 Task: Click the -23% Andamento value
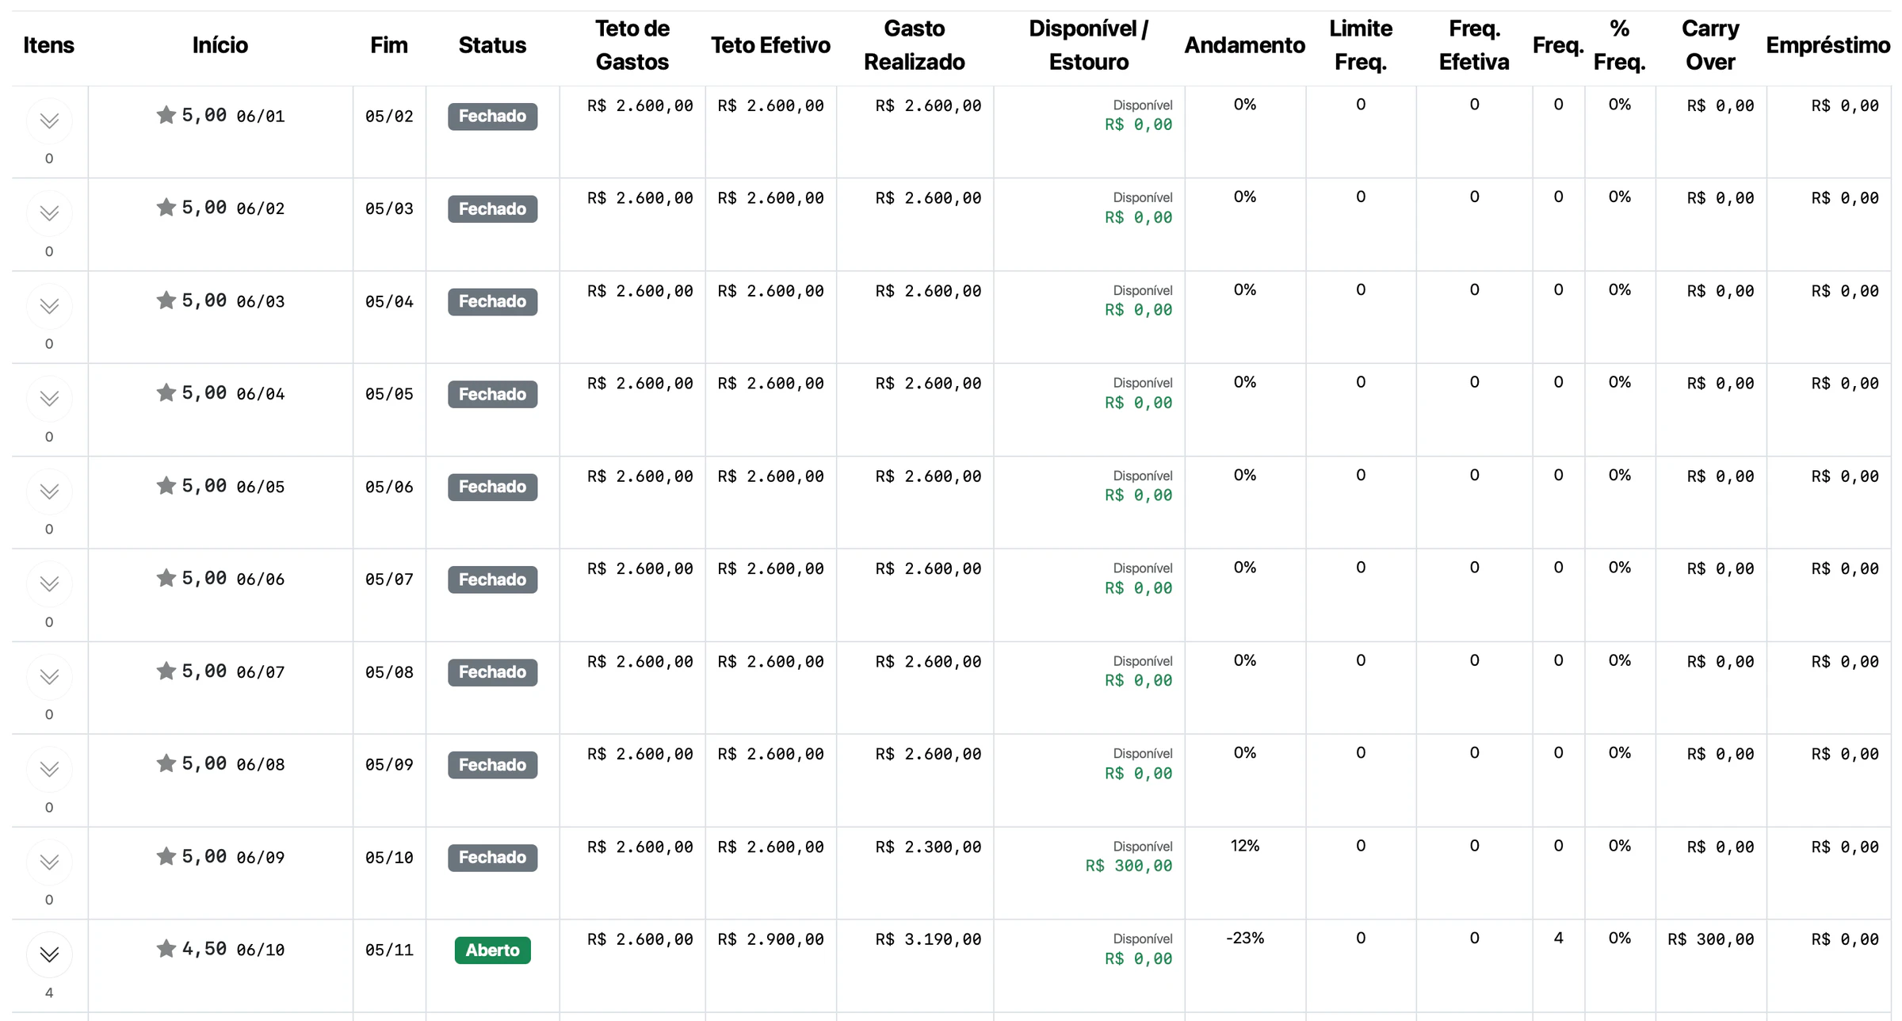tap(1244, 939)
